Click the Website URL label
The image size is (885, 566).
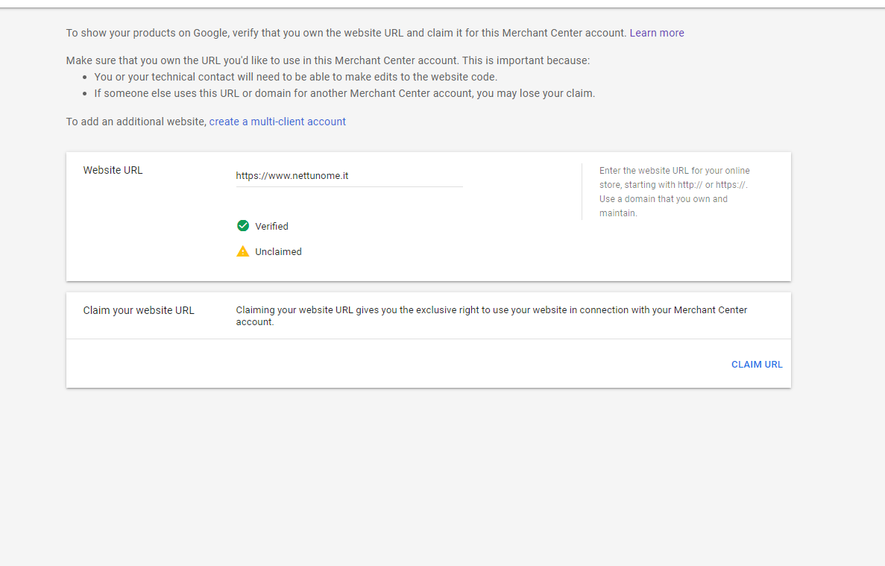coord(113,170)
